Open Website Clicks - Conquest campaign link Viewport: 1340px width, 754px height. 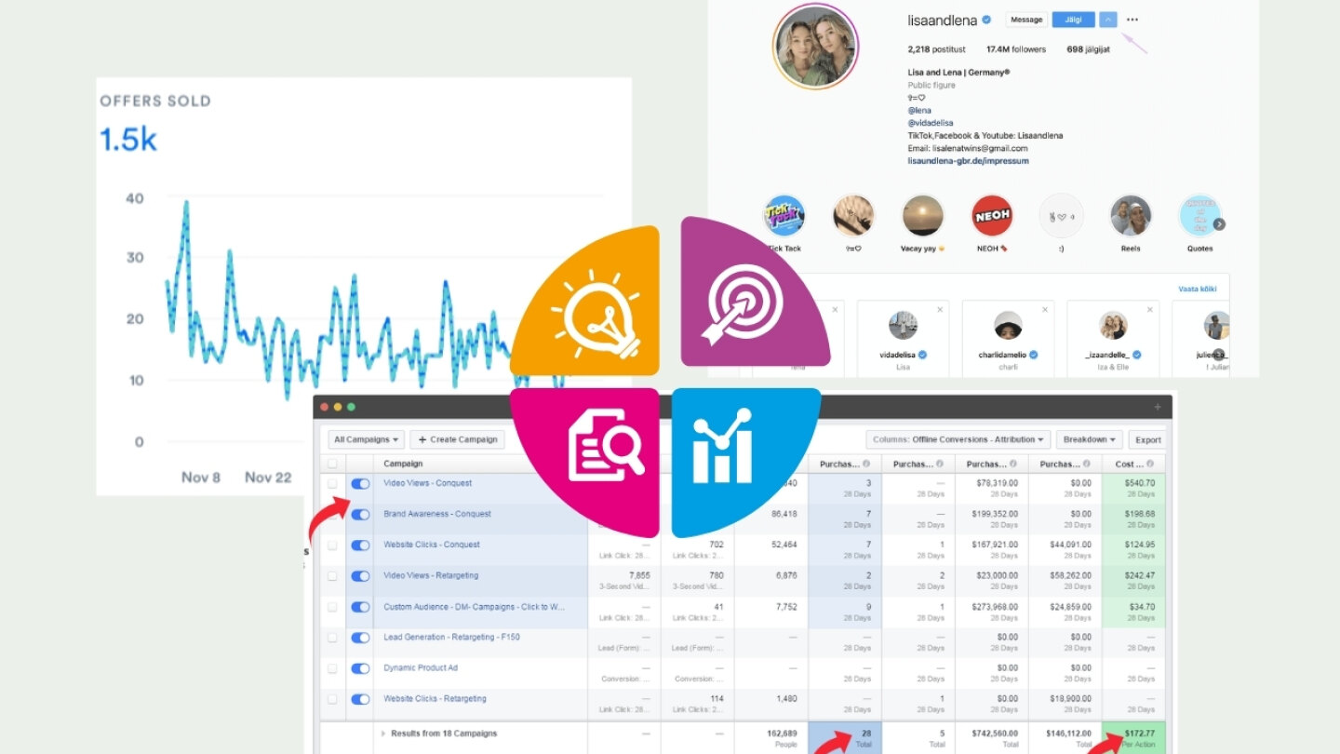click(432, 545)
